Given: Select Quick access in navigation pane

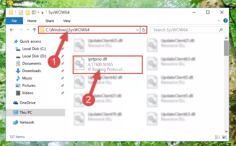Looking at the screenshot, I should pos(30,41).
